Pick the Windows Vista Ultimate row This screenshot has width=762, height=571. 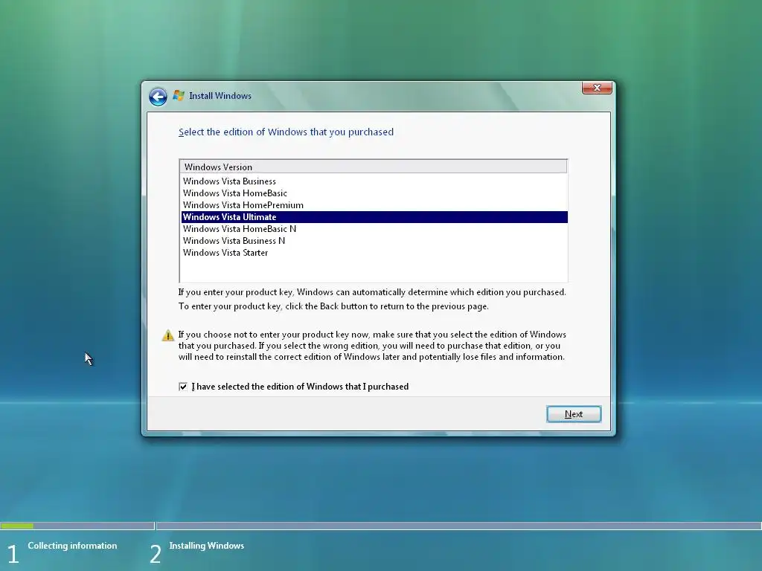[374, 217]
